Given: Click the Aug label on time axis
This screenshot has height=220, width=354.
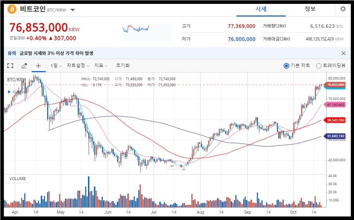Looking at the screenshot, I should pos(200,212).
